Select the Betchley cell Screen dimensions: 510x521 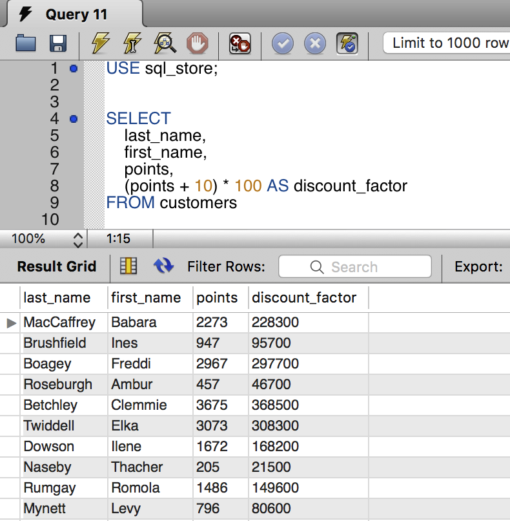[64, 405]
